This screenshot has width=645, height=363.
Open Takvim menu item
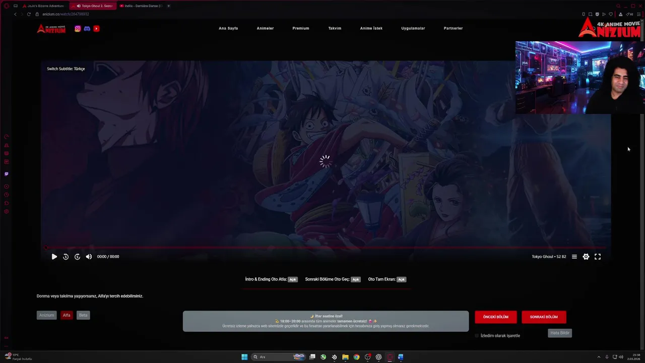(335, 28)
